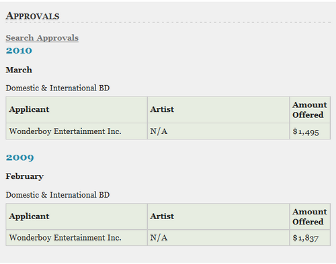
Task: Open the Search Approvals link
Action: coord(42,38)
